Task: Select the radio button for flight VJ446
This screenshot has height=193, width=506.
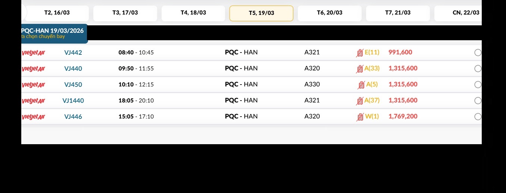Action: pyautogui.click(x=478, y=117)
